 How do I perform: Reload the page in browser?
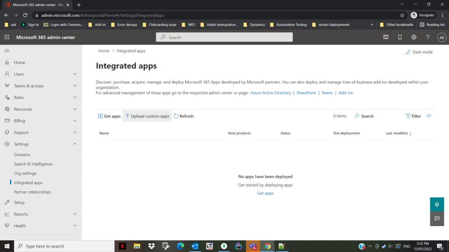[x=25, y=15]
